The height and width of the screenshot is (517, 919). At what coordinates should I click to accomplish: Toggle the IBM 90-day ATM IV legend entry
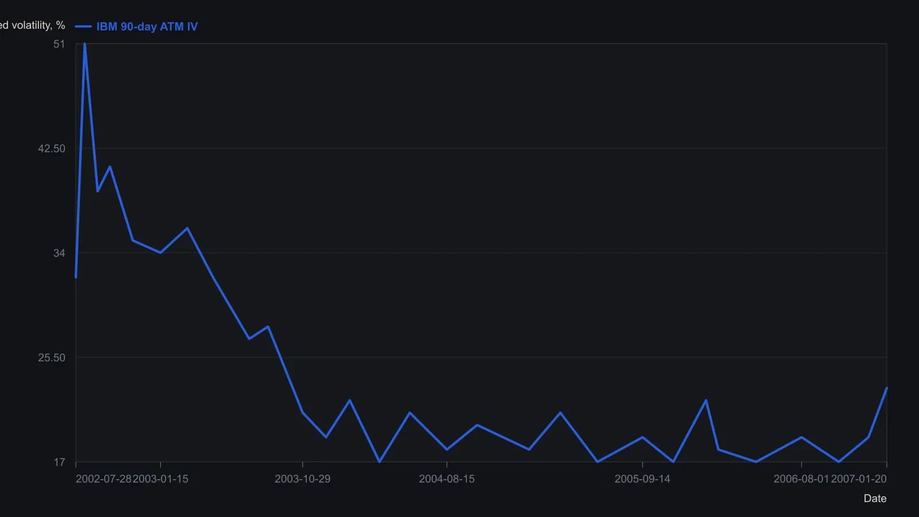[136, 26]
